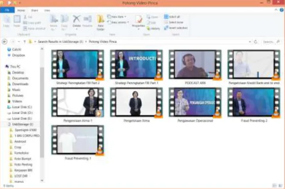This screenshot has height=189, width=285.
Task: Open the arrow below Properties
Action: 139,29
